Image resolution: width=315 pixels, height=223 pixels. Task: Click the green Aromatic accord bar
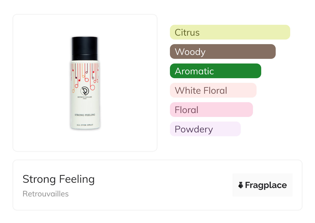coord(215,71)
